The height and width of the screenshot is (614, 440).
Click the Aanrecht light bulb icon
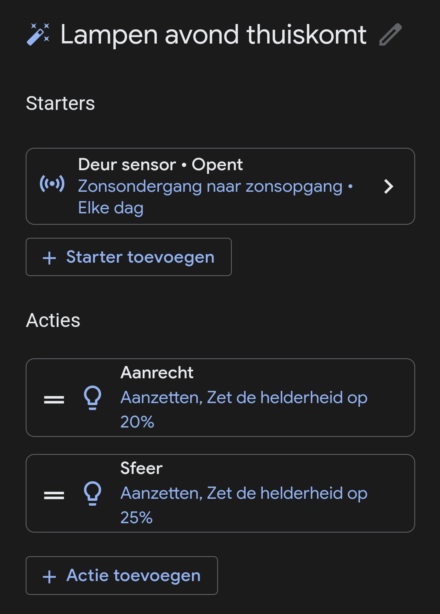[92, 397]
